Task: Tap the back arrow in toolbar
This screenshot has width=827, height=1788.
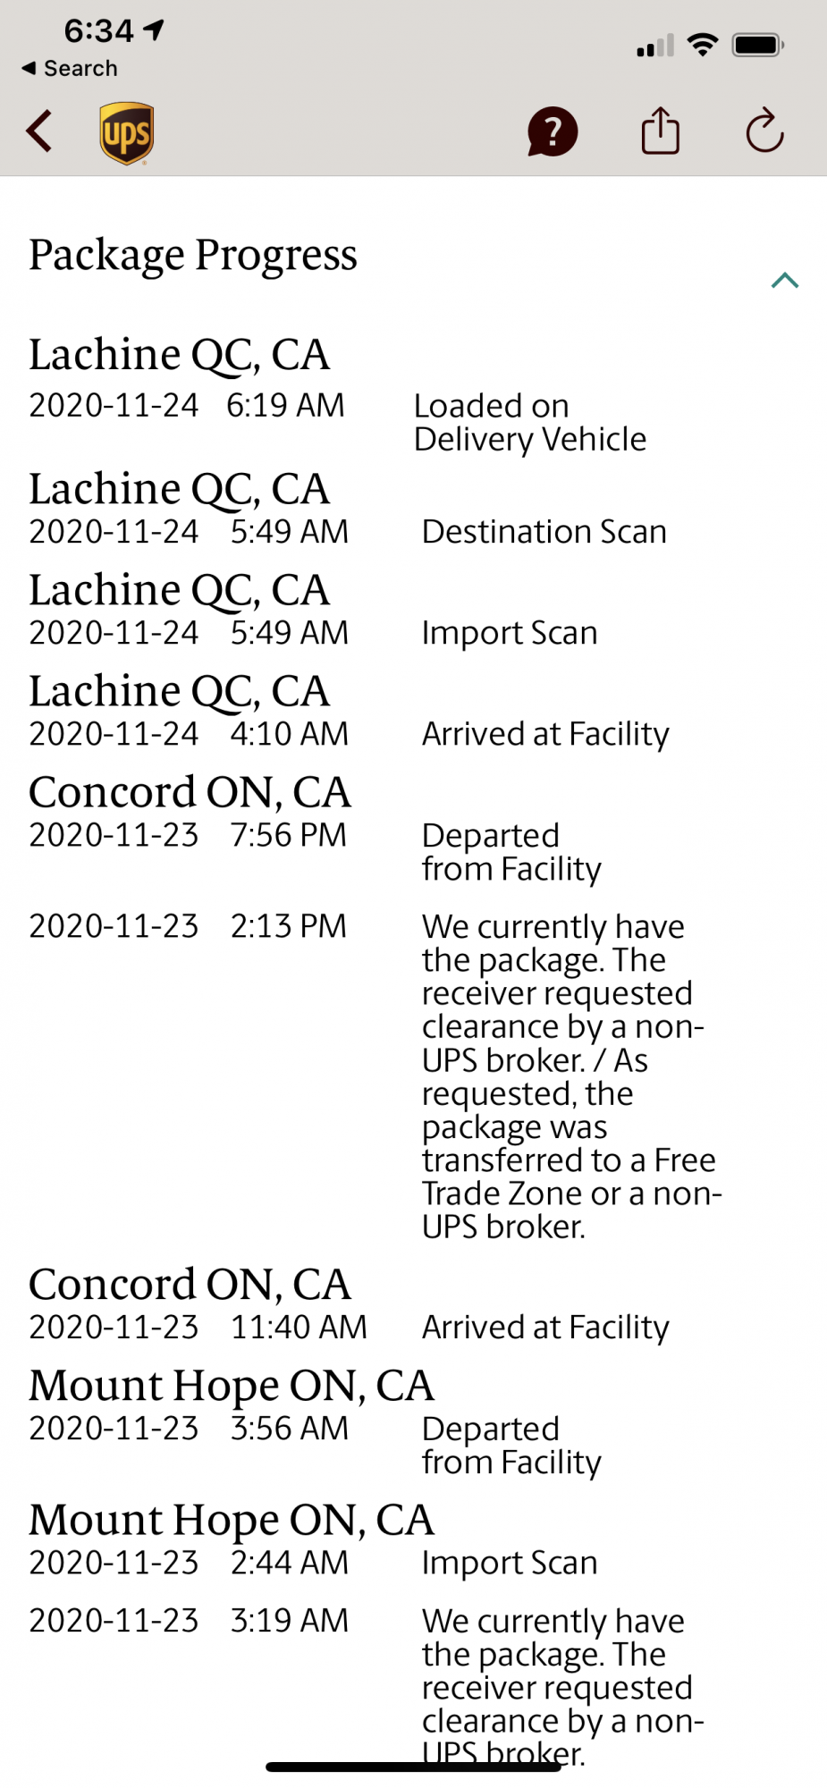Action: 39,132
